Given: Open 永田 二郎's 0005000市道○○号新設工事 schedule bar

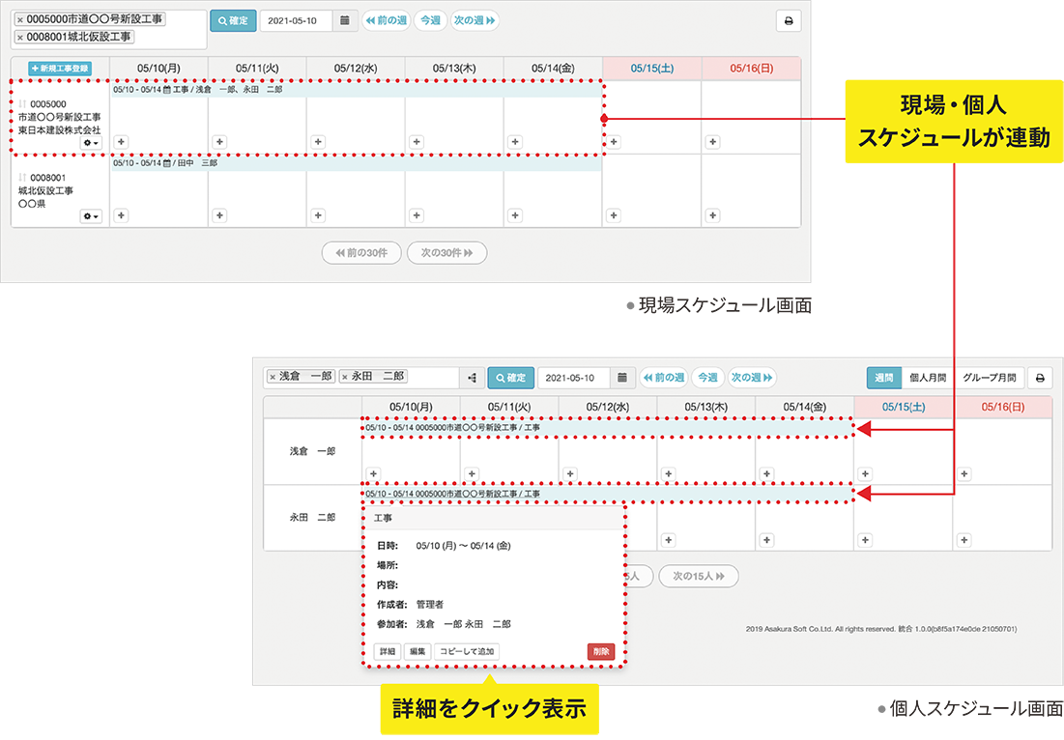Looking at the screenshot, I should tap(607, 495).
